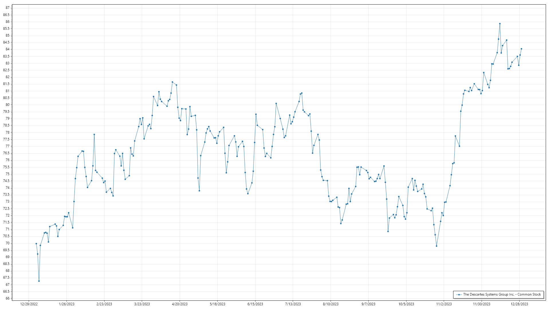Viewport: 550px width, 309px height.
Task: Click the 9/7/2023 x-axis date label
Action: 368,304
